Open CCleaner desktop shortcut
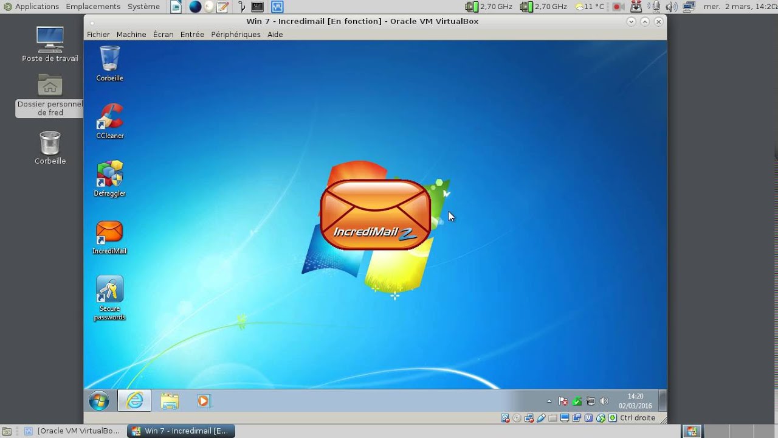 [109, 122]
